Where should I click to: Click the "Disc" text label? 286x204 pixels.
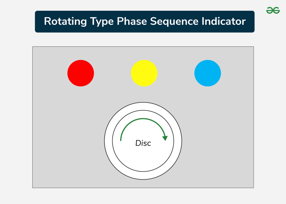pyautogui.click(x=143, y=143)
